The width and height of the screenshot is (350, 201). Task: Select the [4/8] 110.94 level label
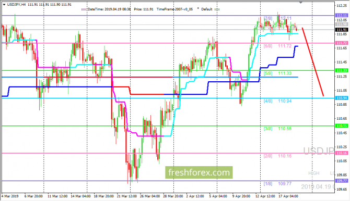[277, 101]
